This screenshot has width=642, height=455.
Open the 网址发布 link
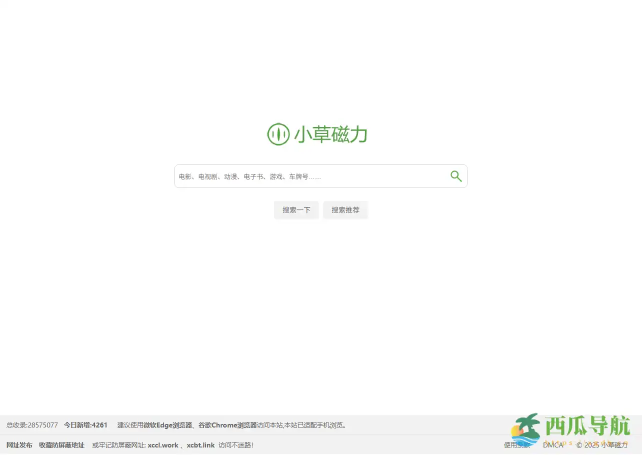pyautogui.click(x=19, y=445)
